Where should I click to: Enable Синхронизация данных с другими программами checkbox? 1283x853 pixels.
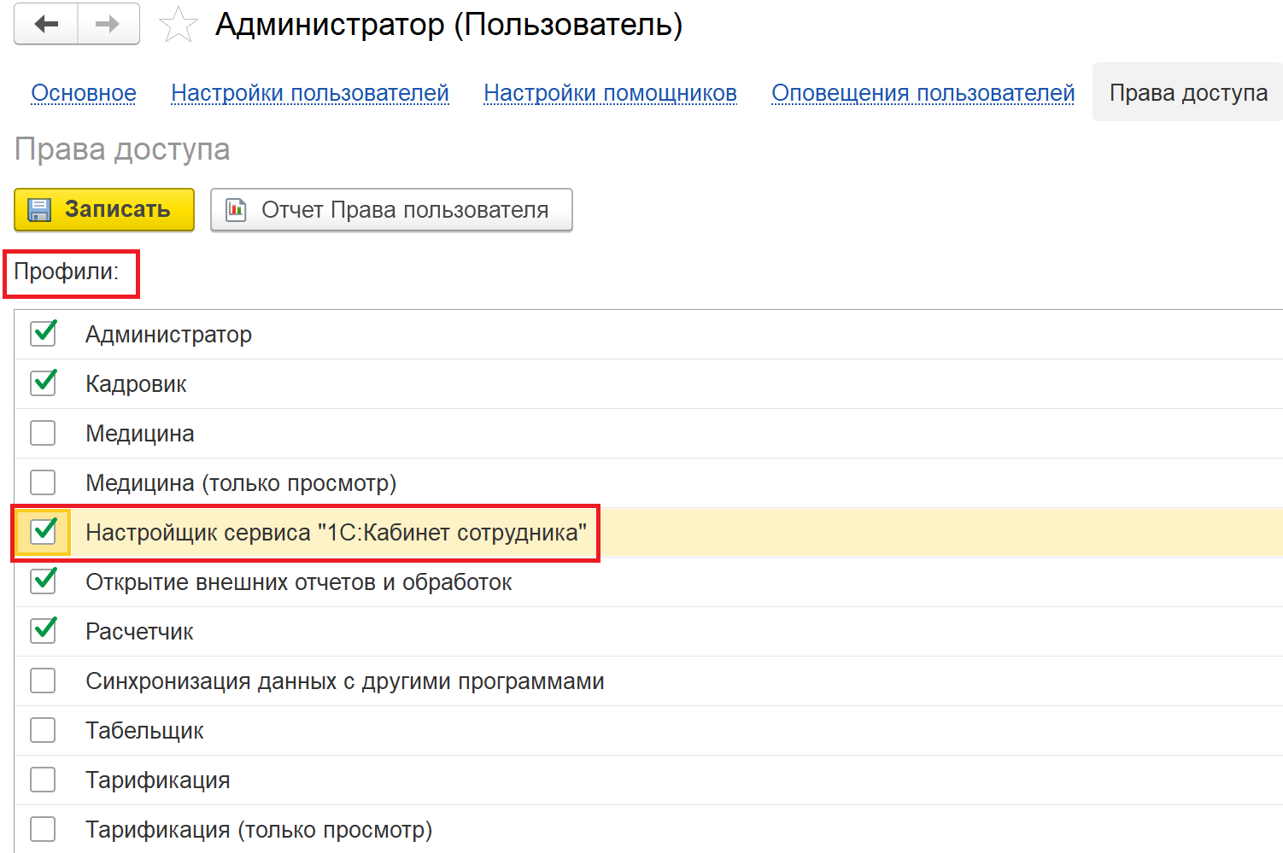click(43, 681)
